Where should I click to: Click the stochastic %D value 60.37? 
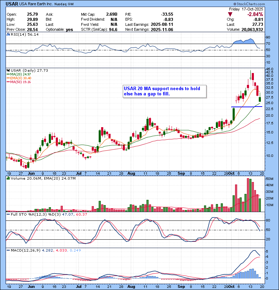81,215
